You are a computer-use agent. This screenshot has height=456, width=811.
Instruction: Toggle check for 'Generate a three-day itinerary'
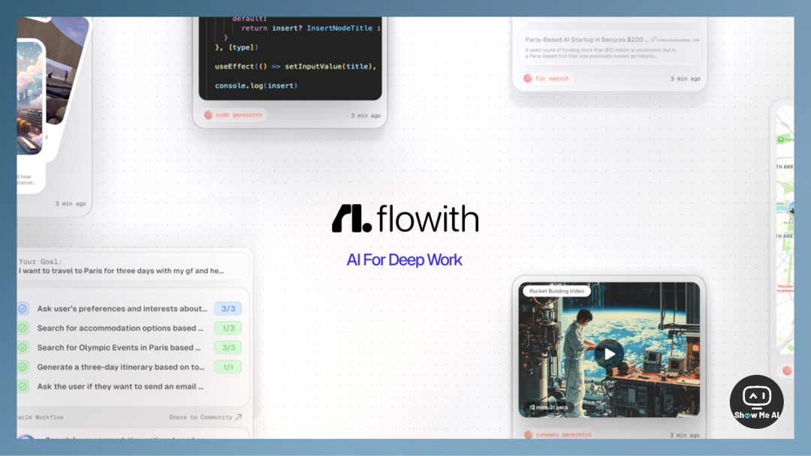point(23,367)
